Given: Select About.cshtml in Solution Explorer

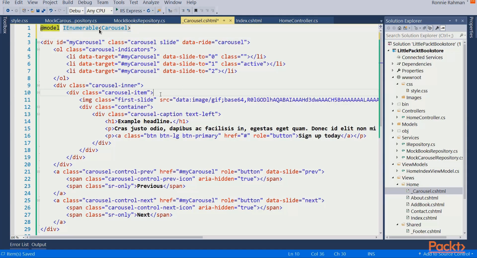Looking at the screenshot, I should coord(424,198).
